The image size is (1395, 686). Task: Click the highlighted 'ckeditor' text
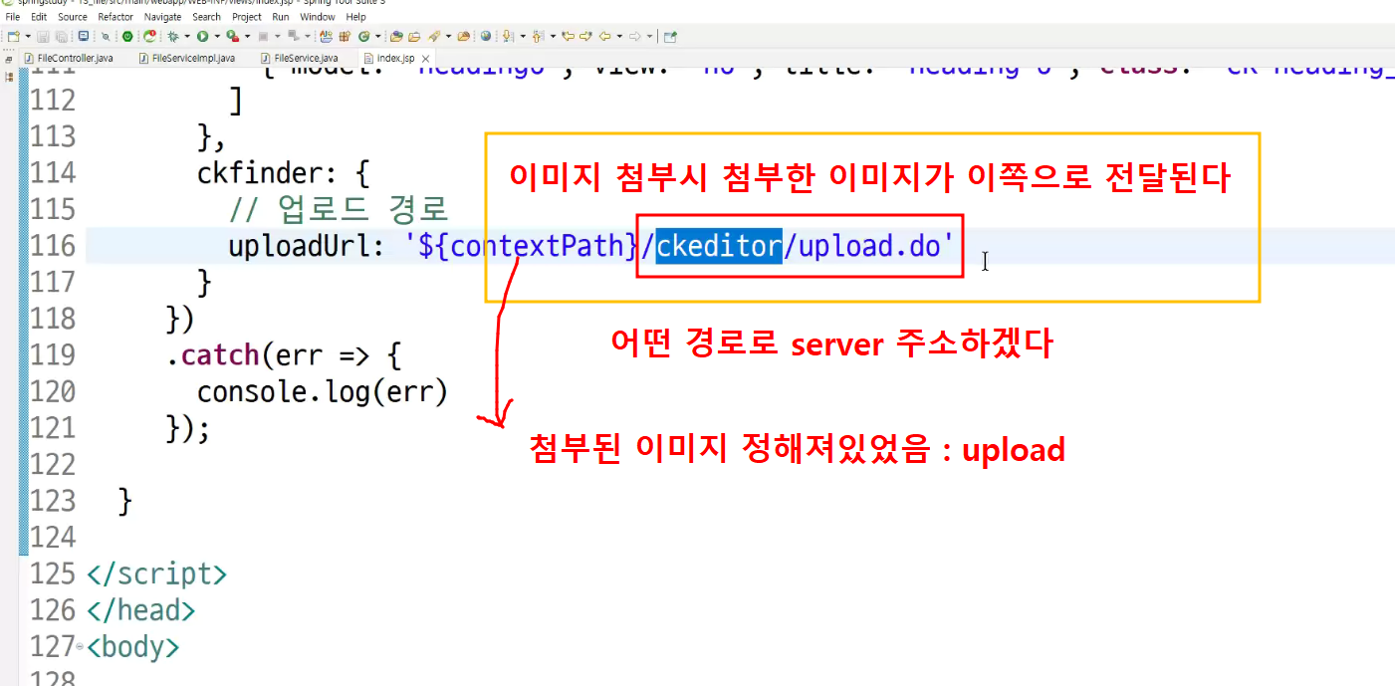click(x=718, y=246)
